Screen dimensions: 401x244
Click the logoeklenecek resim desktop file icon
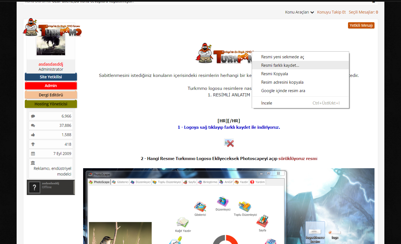(315, 232)
